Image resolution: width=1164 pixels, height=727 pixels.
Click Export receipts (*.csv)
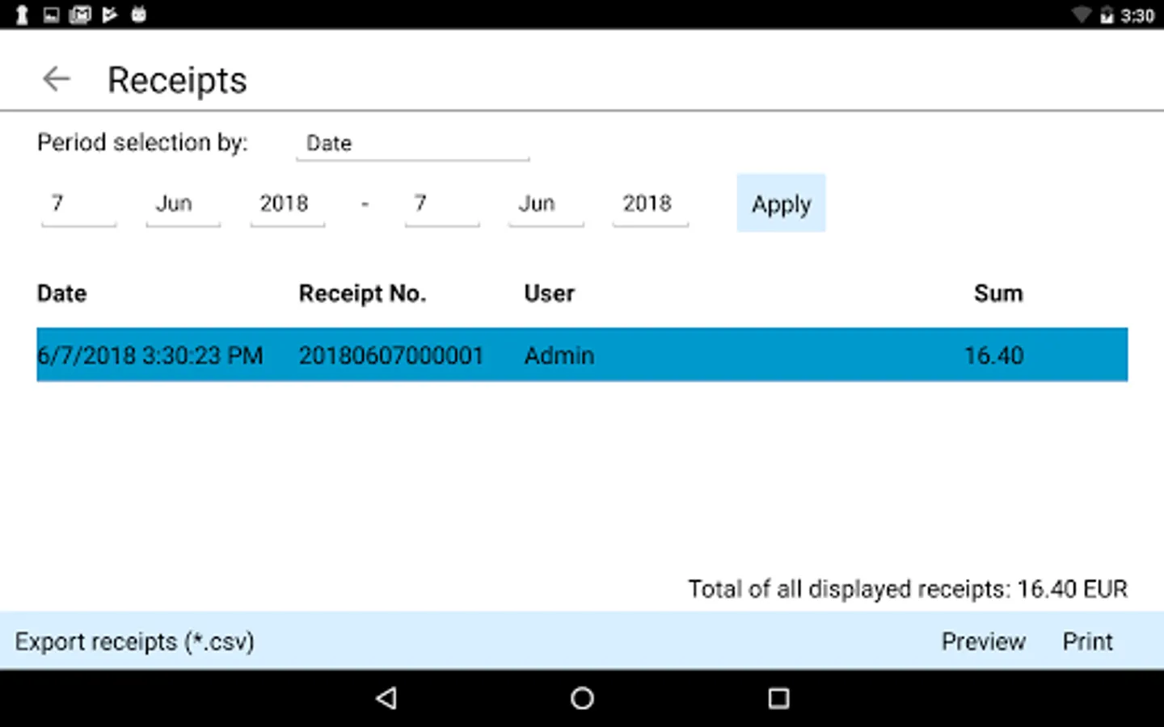134,641
